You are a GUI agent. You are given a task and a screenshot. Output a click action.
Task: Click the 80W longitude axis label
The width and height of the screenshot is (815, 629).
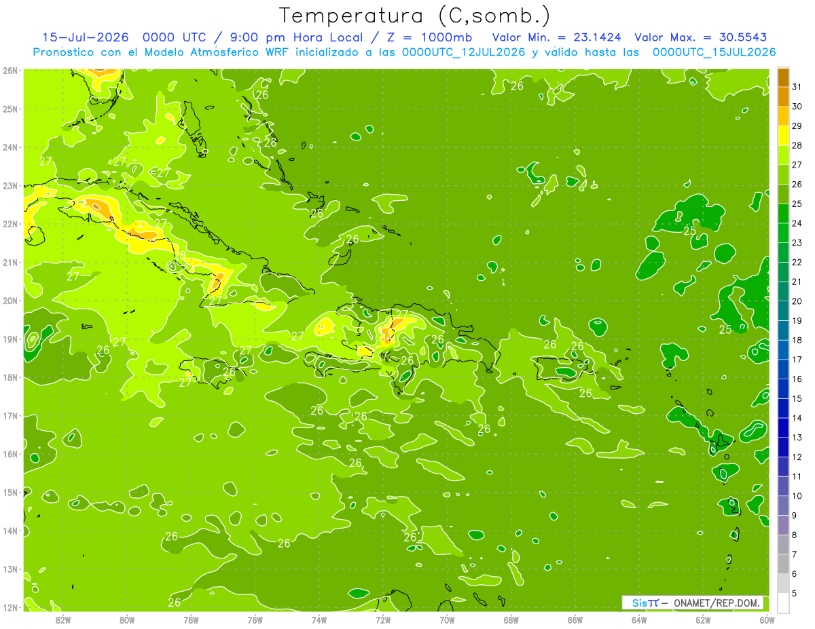click(127, 620)
